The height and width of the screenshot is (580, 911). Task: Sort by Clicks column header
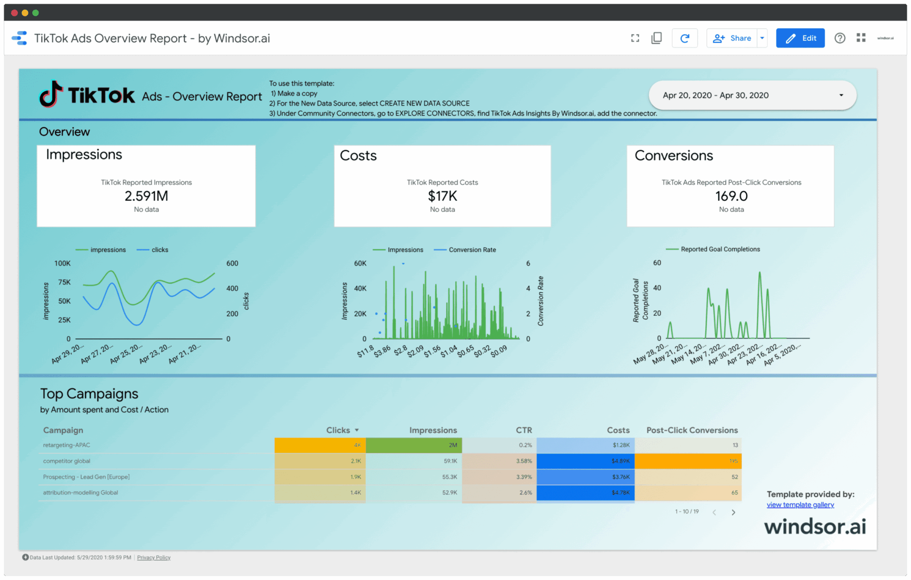pos(338,430)
